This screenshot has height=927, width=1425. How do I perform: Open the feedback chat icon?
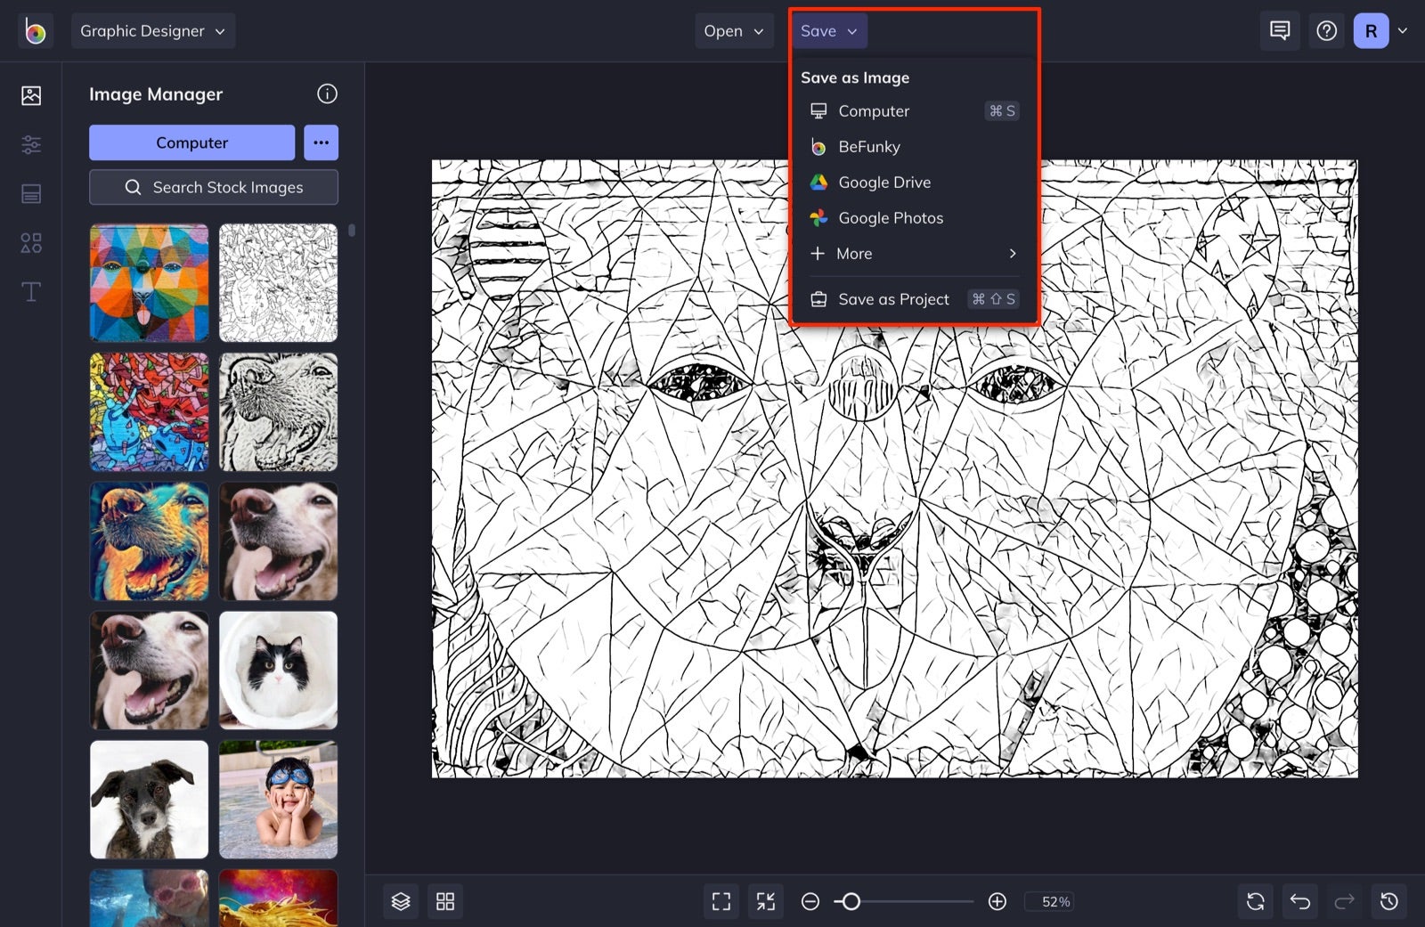(x=1280, y=30)
